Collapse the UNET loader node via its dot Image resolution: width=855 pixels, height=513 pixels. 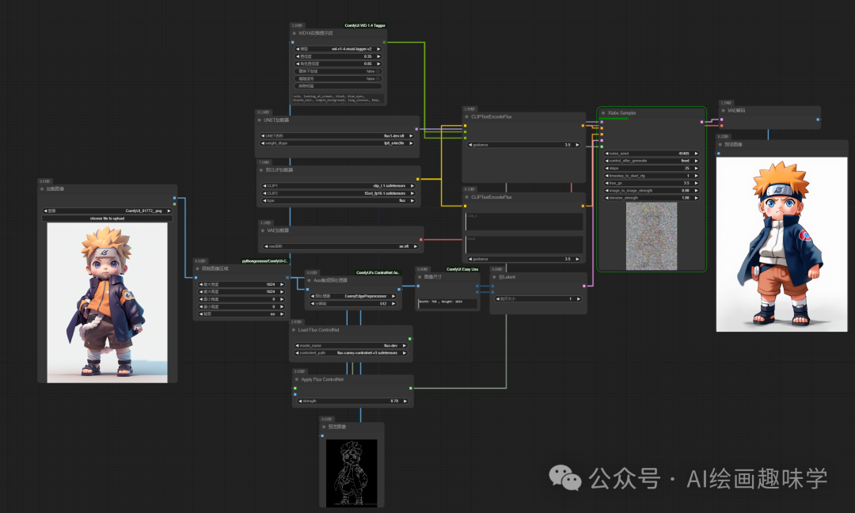pos(260,120)
